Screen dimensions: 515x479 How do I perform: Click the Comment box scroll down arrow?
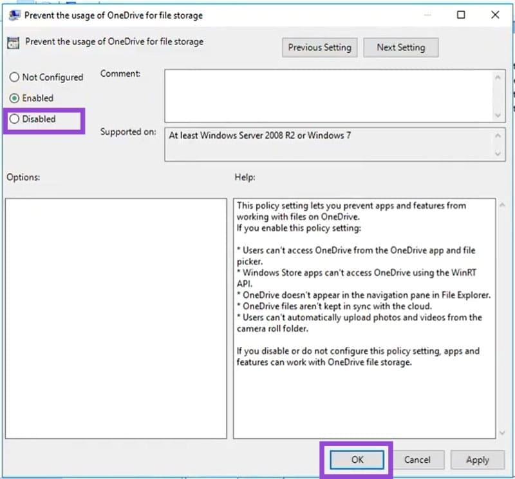click(498, 115)
